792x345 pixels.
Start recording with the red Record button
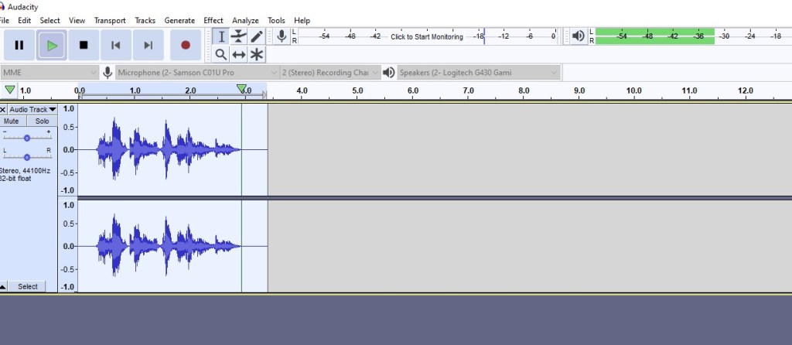pos(186,45)
